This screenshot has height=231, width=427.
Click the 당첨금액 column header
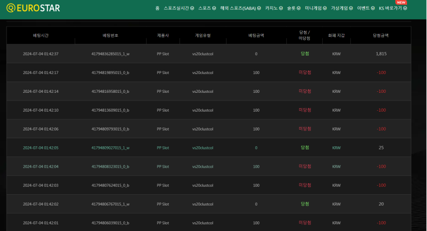[380, 35]
